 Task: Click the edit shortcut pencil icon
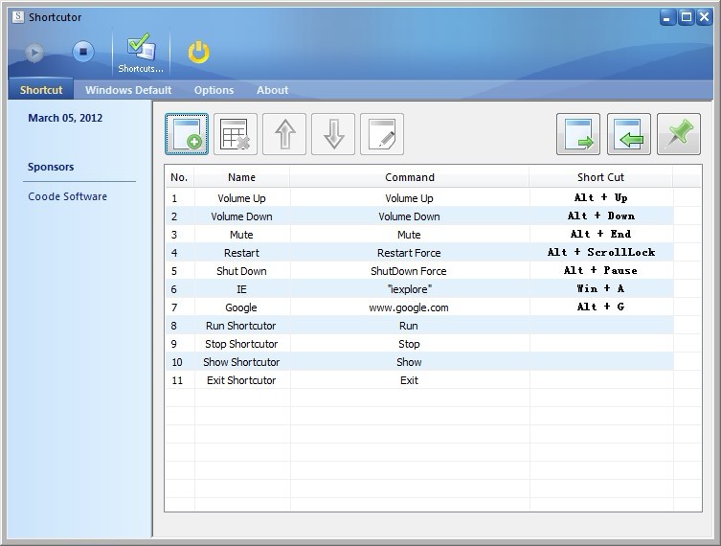pyautogui.click(x=382, y=134)
